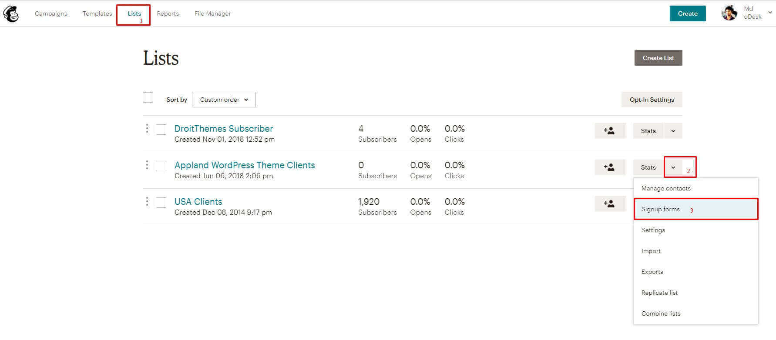Open the USA Clients list link

pyautogui.click(x=198, y=202)
